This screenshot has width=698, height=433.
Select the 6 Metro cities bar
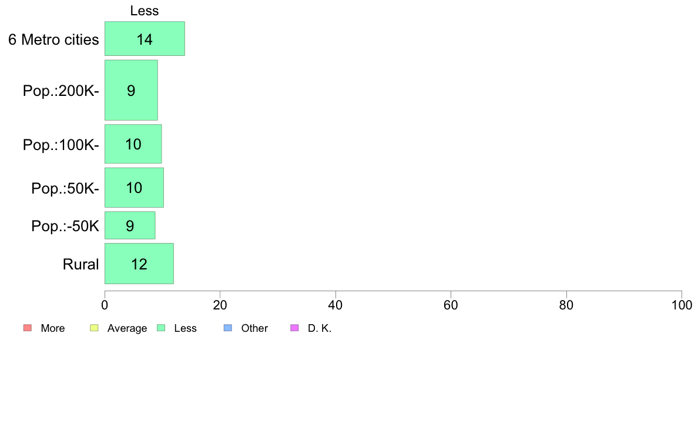point(145,39)
